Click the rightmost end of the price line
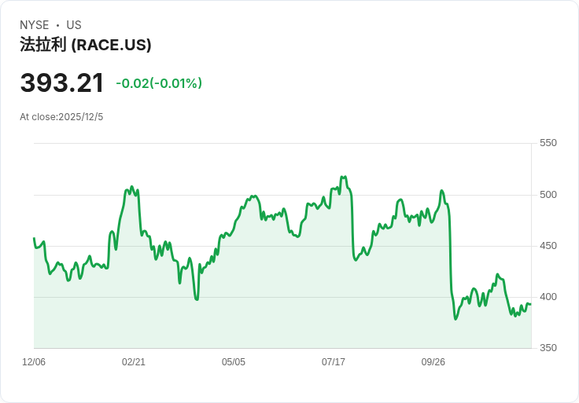This screenshot has height=403, width=579. (530, 304)
